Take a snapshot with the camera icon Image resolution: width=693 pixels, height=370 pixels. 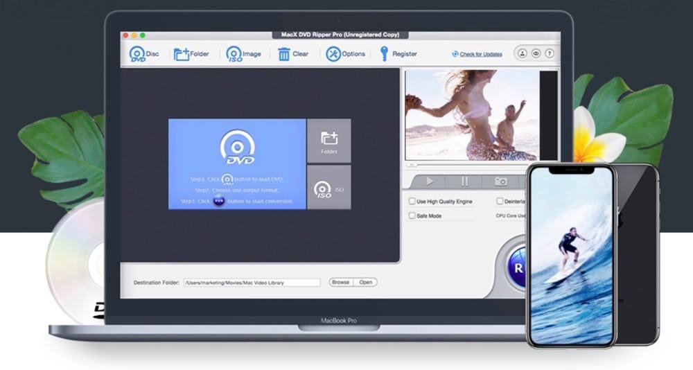pos(501,182)
